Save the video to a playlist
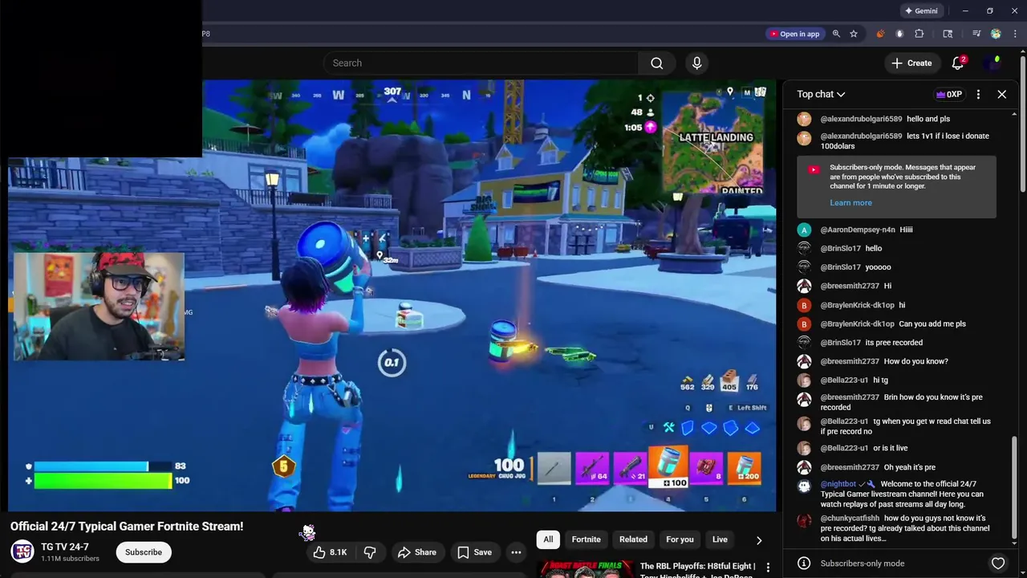1027x578 pixels. [474, 552]
